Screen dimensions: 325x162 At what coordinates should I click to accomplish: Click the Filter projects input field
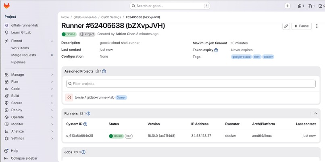(x=191, y=84)
